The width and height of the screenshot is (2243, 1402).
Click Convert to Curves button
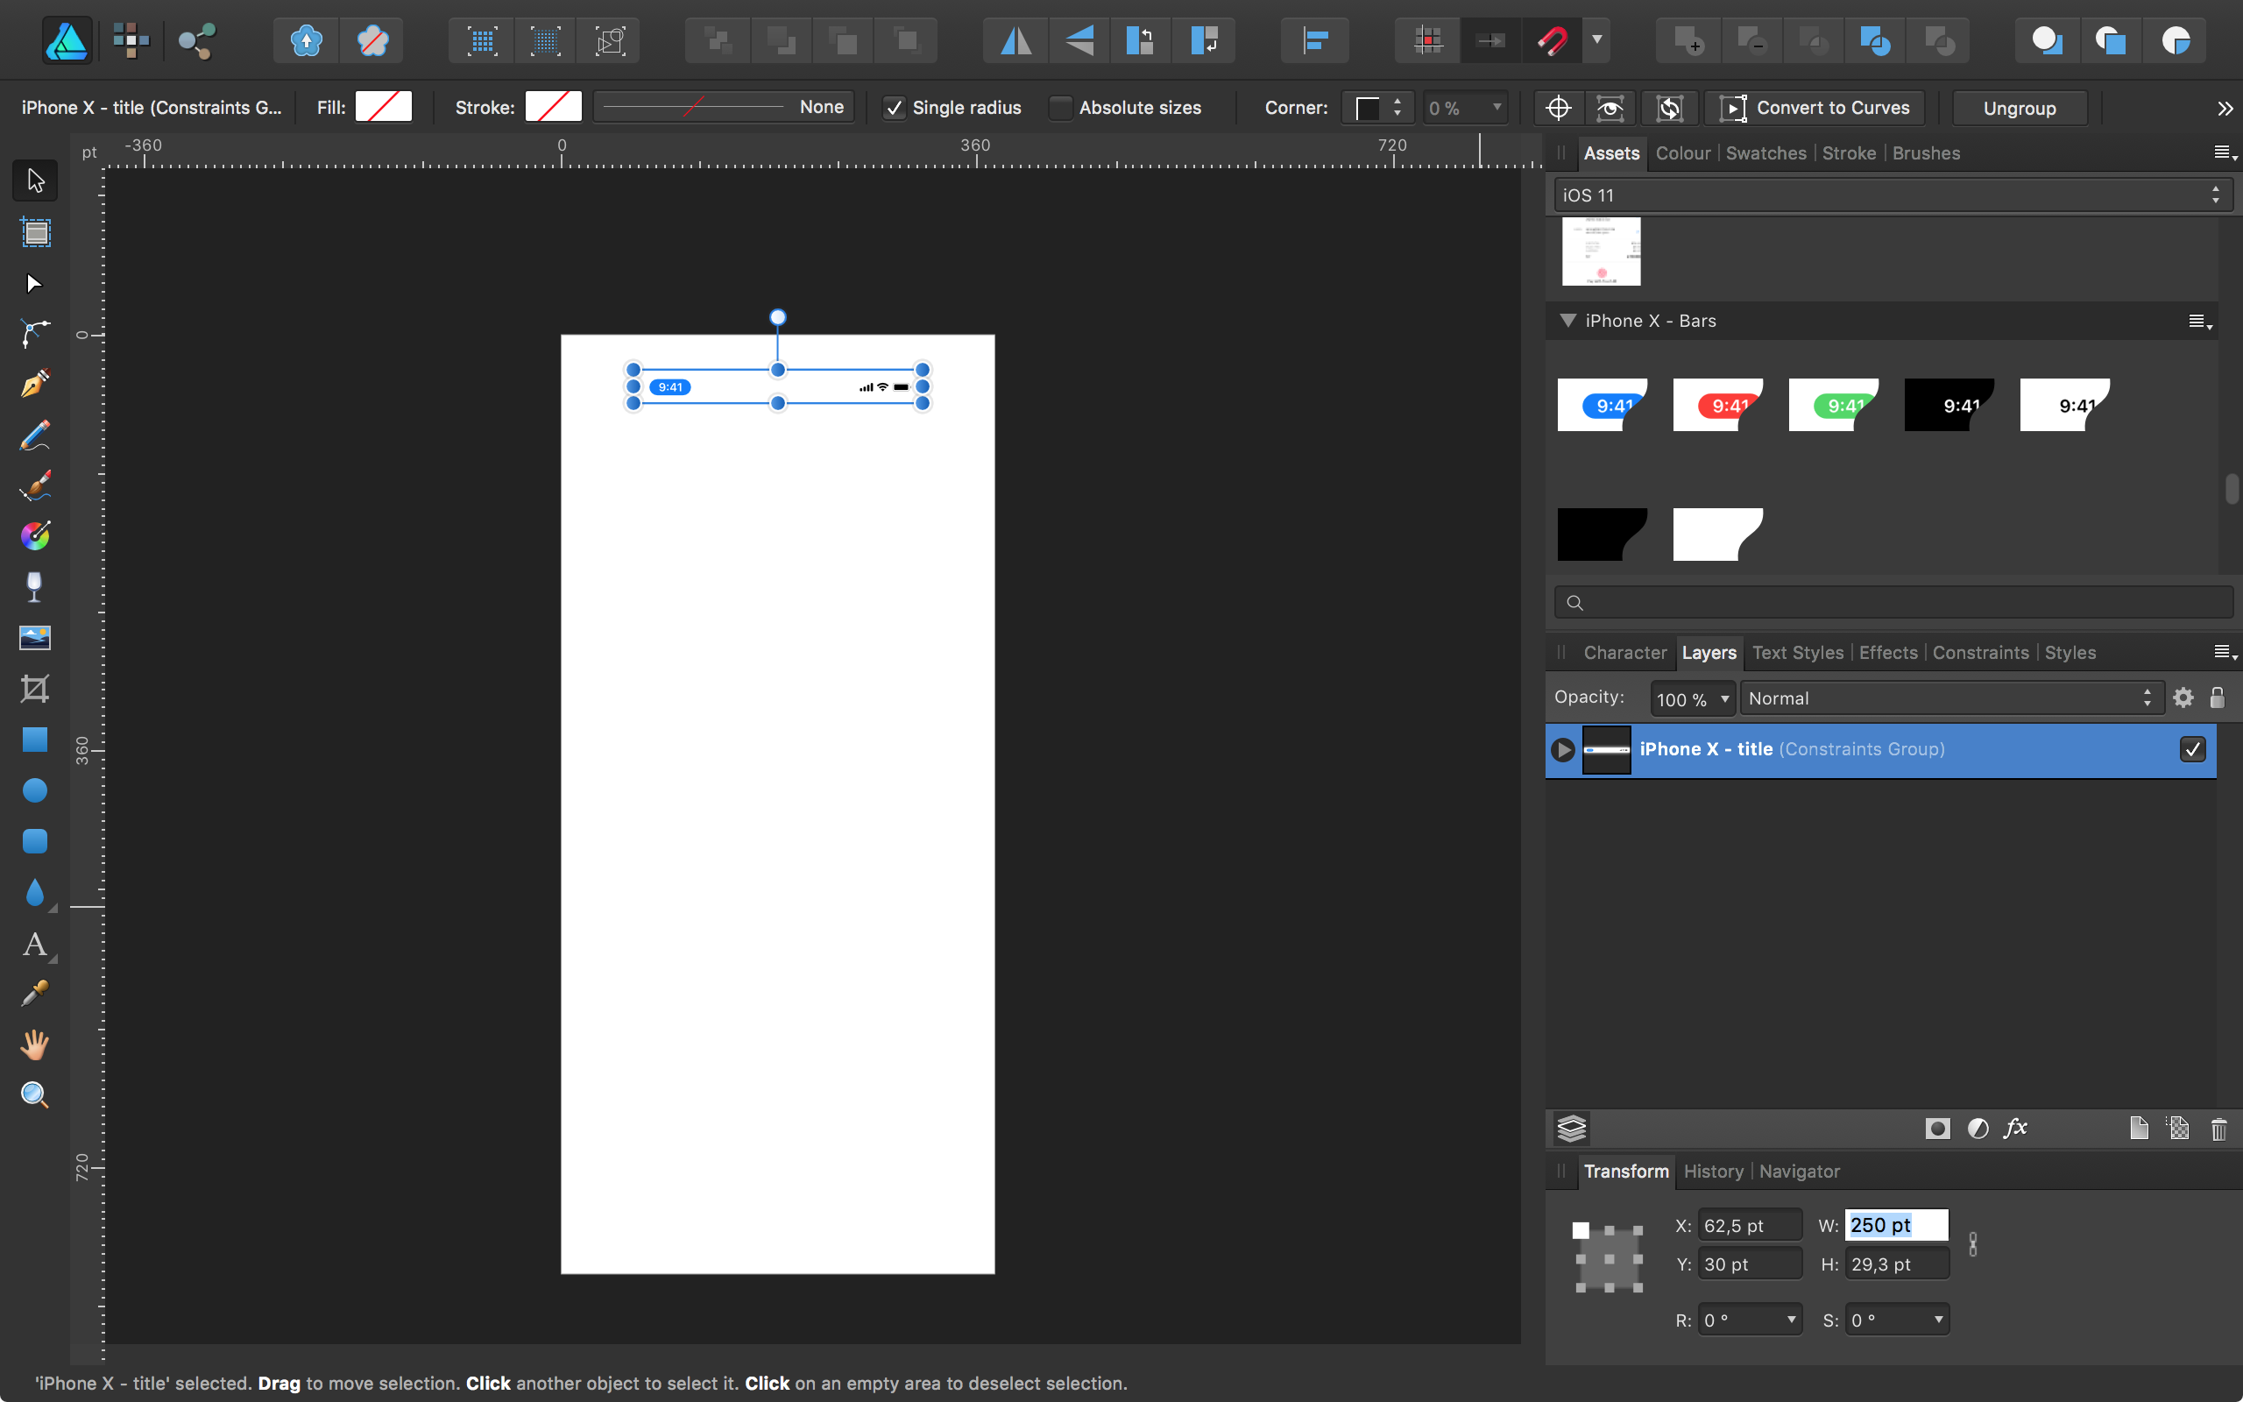tap(1815, 109)
